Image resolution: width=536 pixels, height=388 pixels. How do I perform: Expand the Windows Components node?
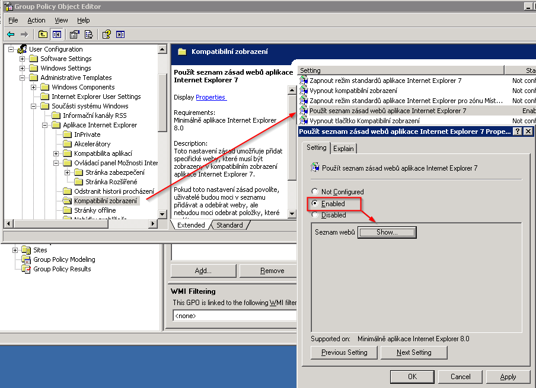click(33, 87)
